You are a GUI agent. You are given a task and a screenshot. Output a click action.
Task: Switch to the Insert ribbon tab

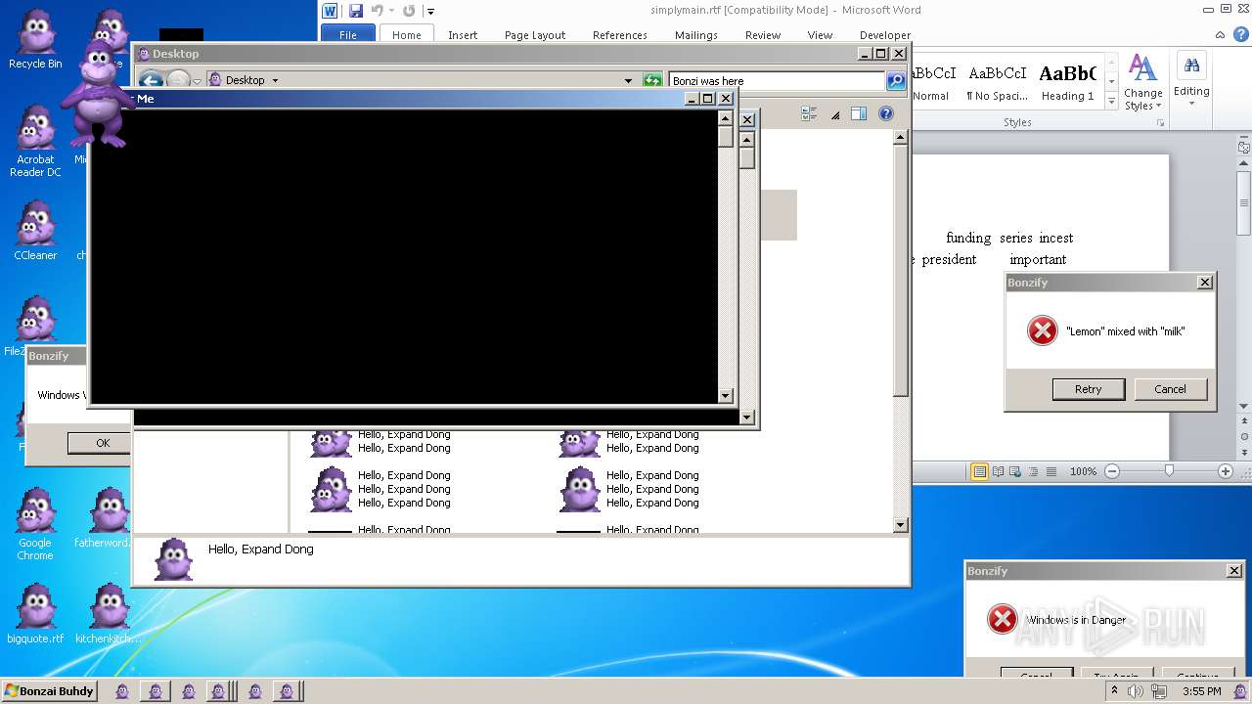[x=463, y=35]
